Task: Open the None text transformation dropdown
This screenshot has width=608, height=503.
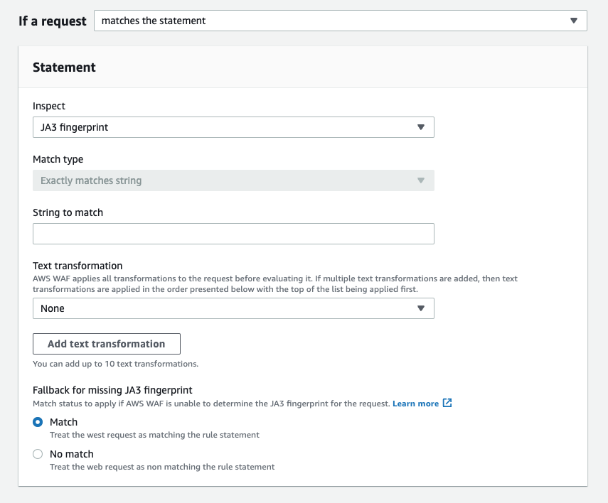Action: (233, 308)
